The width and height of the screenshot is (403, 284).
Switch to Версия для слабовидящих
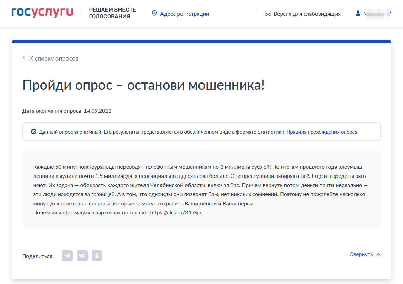(x=307, y=14)
